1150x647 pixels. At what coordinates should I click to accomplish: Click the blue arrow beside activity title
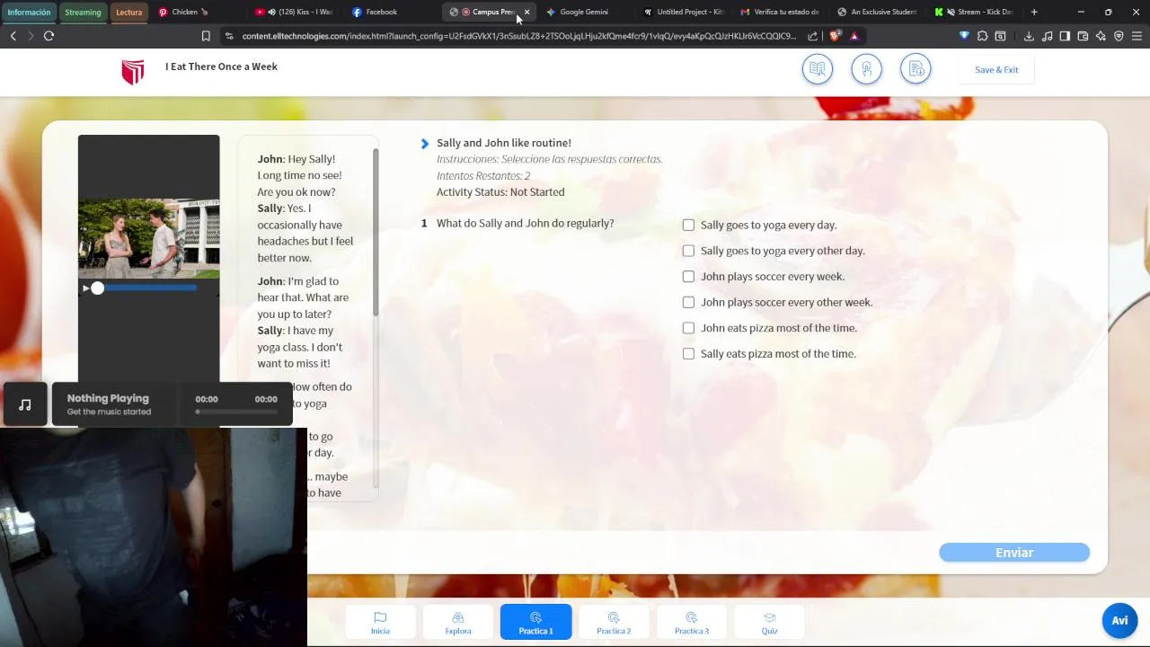pos(425,144)
